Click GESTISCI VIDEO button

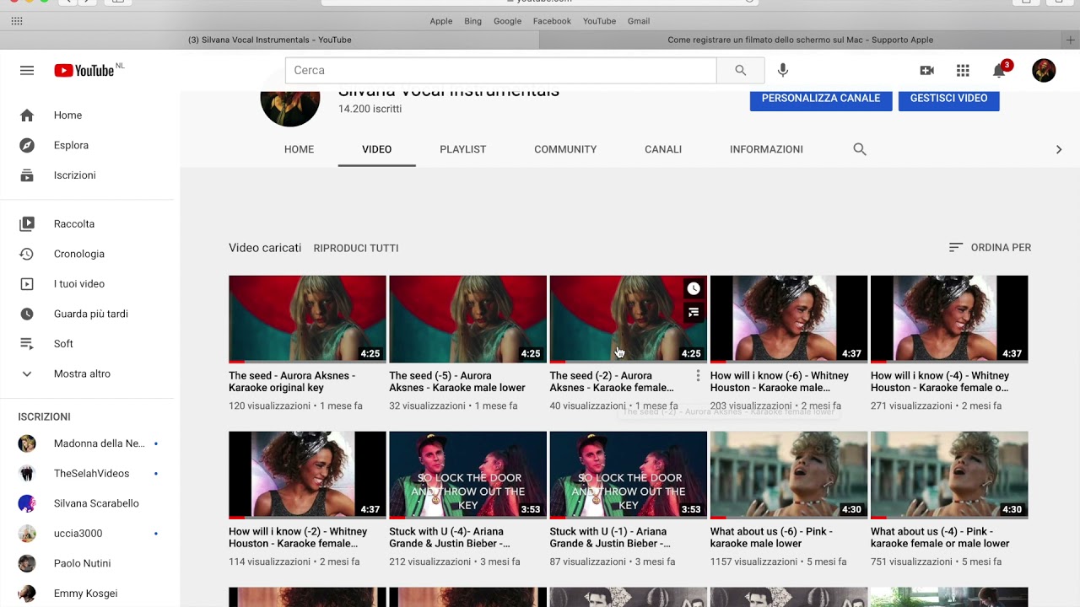(x=948, y=99)
